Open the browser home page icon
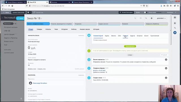The width and height of the screenshot is (181, 102). [x=12, y=6]
